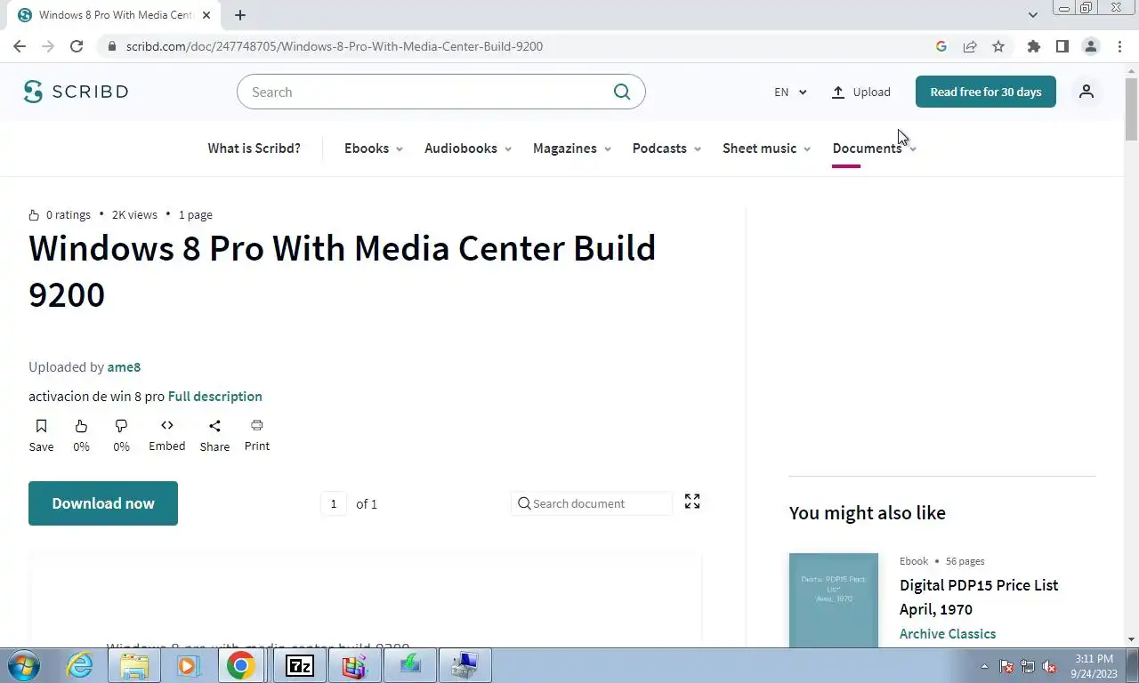Open the EN language dropdown
This screenshot has height=683, width=1139.
click(790, 92)
